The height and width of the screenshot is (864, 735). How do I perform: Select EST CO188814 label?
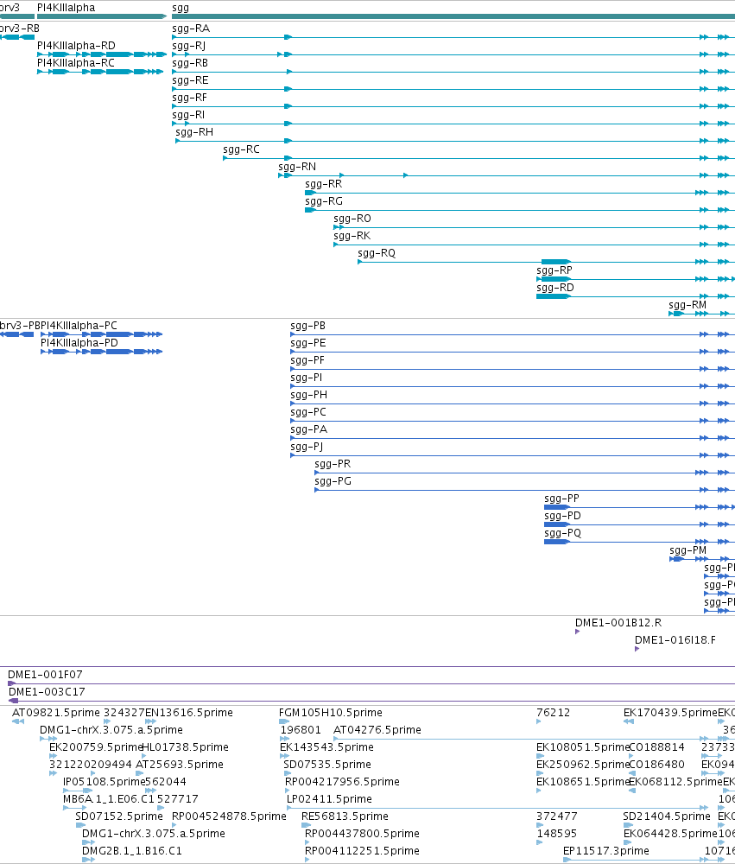point(656,747)
